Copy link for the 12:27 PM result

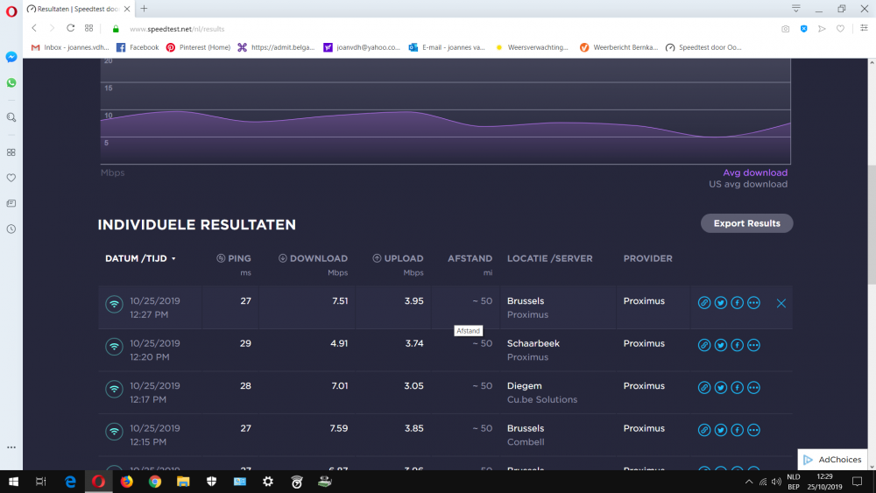[703, 303]
